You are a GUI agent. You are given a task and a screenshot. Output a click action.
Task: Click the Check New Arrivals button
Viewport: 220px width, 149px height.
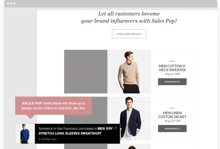[129, 34]
